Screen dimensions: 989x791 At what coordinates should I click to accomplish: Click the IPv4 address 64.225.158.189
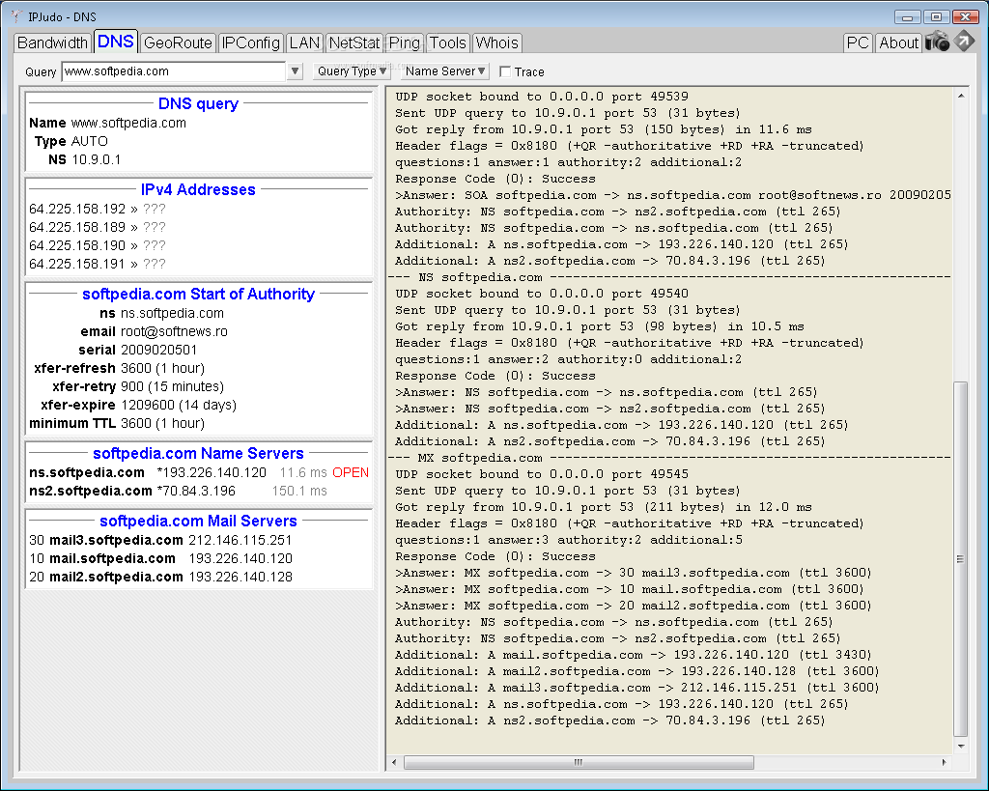pyautogui.click(x=77, y=227)
